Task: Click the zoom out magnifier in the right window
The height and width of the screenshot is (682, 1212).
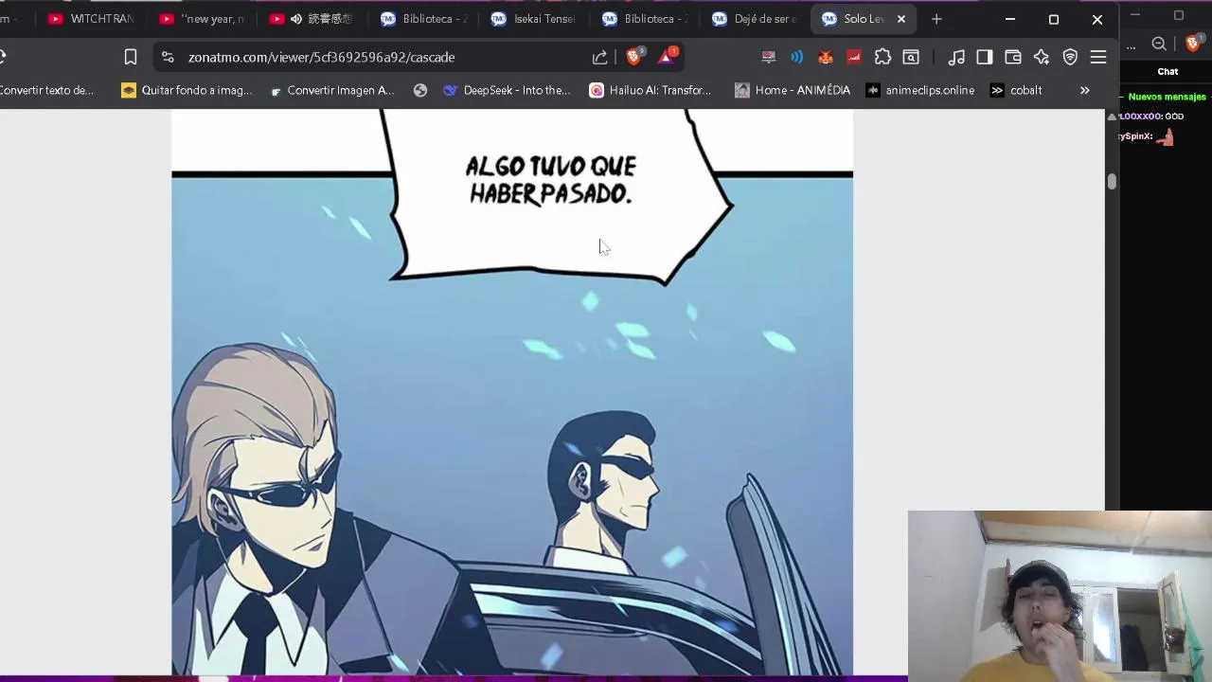Action: click(x=1159, y=44)
